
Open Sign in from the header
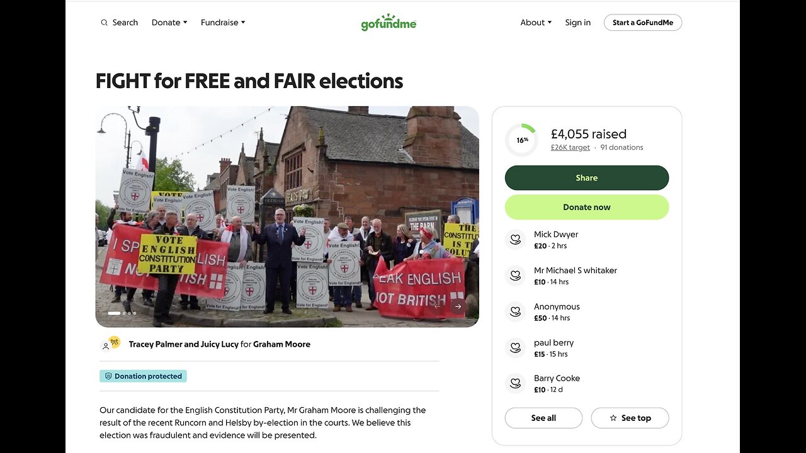point(577,23)
